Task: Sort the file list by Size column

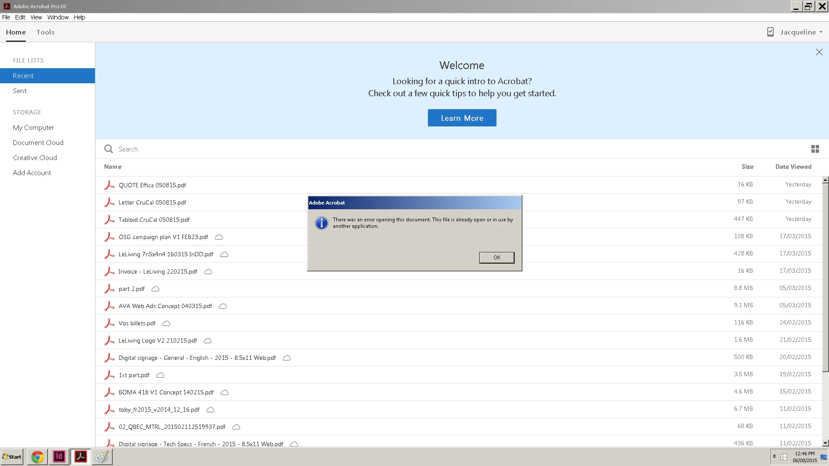Action: 747,167
